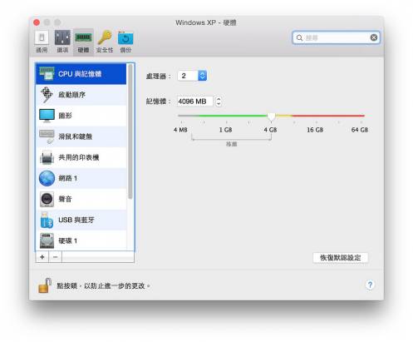The image size is (413, 342).
Task: Select USB 與藍牙 item
Action: pyautogui.click(x=81, y=221)
